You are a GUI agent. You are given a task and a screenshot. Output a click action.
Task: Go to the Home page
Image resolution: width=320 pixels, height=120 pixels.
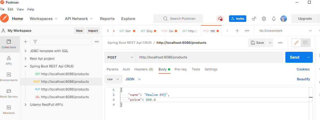click(18, 19)
